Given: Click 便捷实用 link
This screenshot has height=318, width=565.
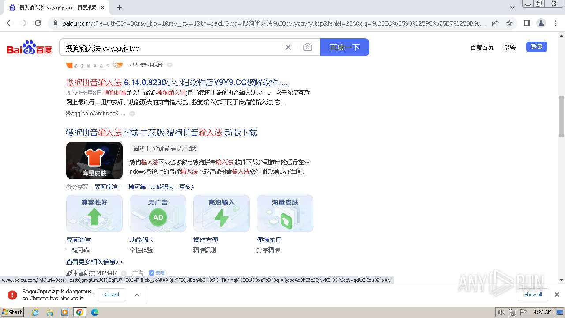Looking at the screenshot, I should (269, 240).
